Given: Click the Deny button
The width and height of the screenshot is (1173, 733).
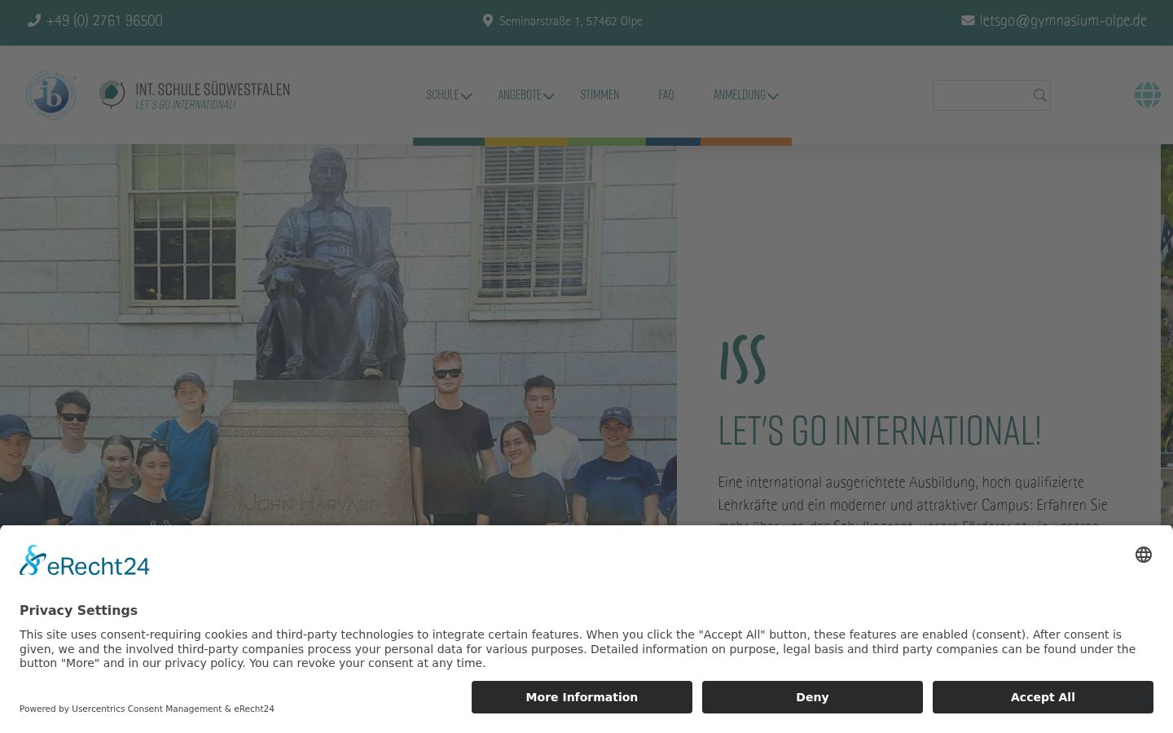Looking at the screenshot, I should [x=812, y=697].
